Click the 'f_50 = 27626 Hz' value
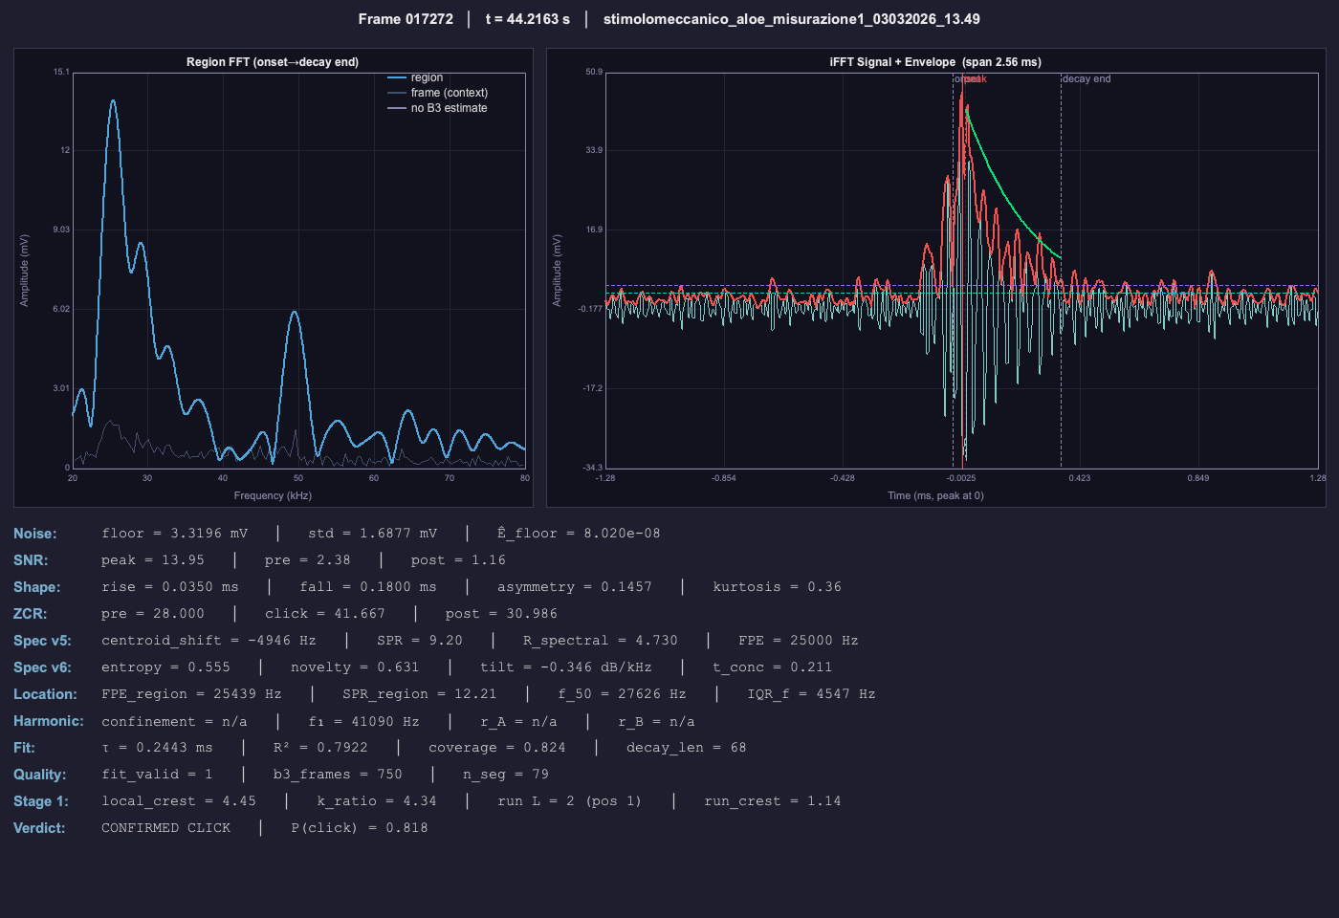 622,694
